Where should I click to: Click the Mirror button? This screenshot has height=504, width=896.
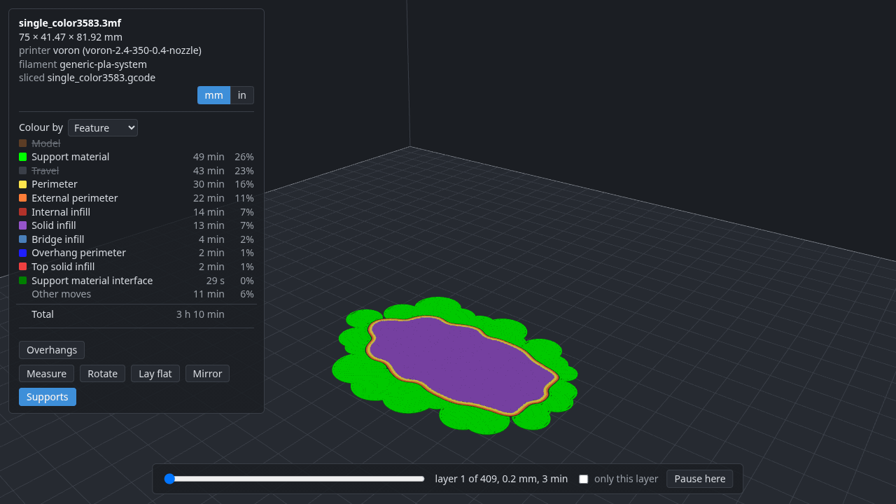207,374
